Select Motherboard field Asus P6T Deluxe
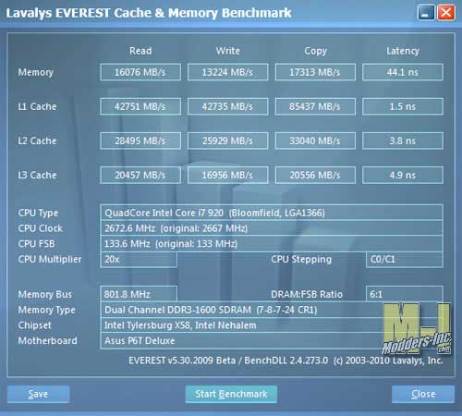Image resolution: width=462 pixels, height=416 pixels. click(x=272, y=340)
